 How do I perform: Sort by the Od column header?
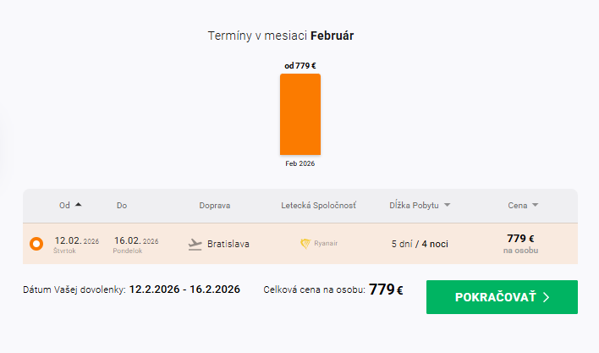(x=64, y=205)
